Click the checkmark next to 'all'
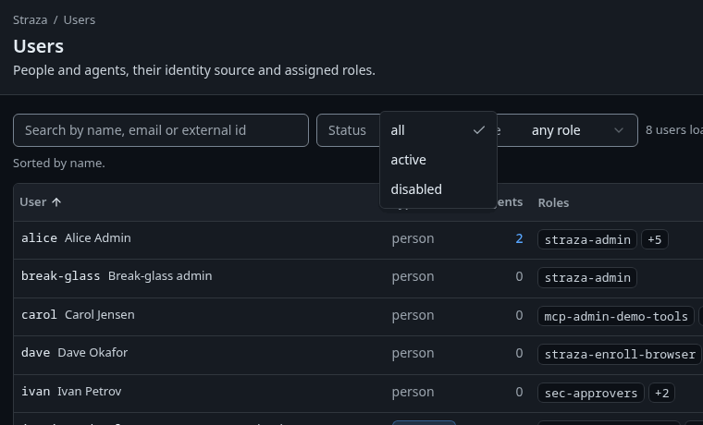703x425 pixels. 479,130
